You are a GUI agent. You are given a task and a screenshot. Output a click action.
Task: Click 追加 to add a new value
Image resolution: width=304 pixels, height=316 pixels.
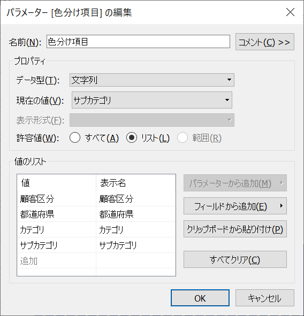click(57, 260)
